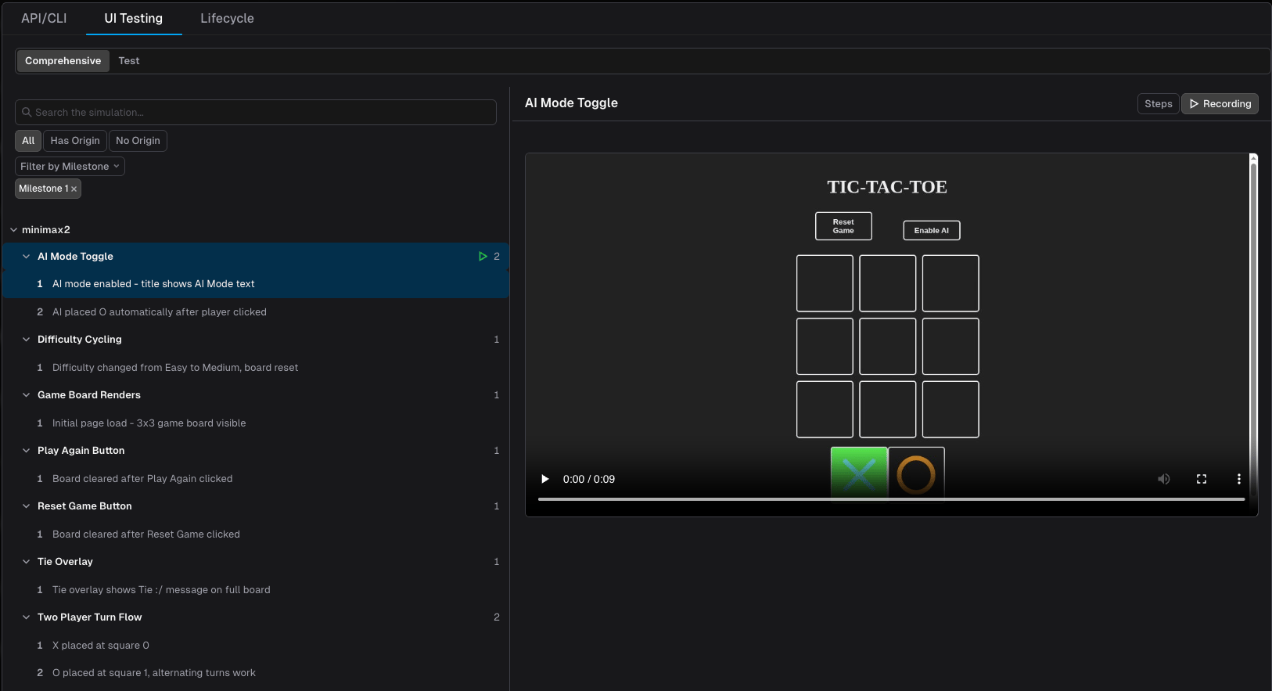Select 'AI placed O automatically after player clicked'
Screen dimensions: 1272x691
[x=256, y=312]
